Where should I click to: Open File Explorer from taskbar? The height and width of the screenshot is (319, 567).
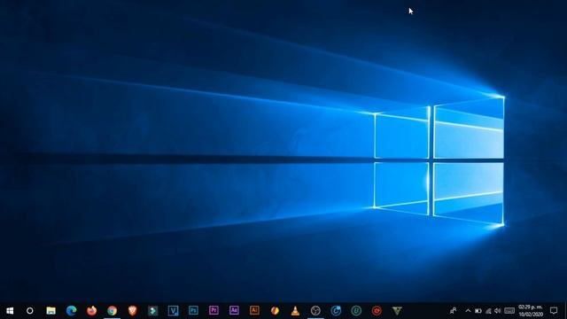coord(50,311)
